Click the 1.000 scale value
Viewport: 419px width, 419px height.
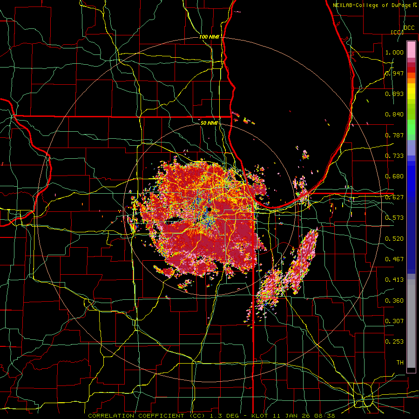tap(394, 52)
